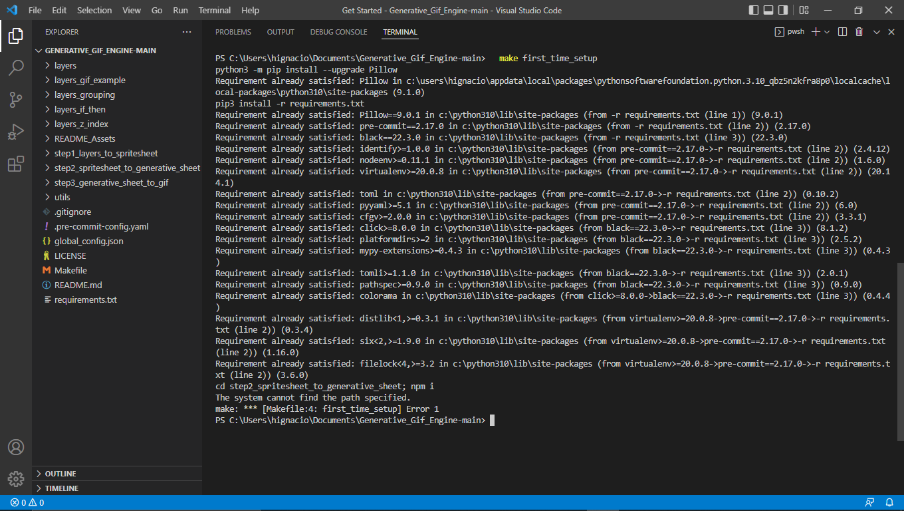Image resolution: width=904 pixels, height=511 pixels.
Task: Open the Search view in activity bar
Action: (16, 68)
